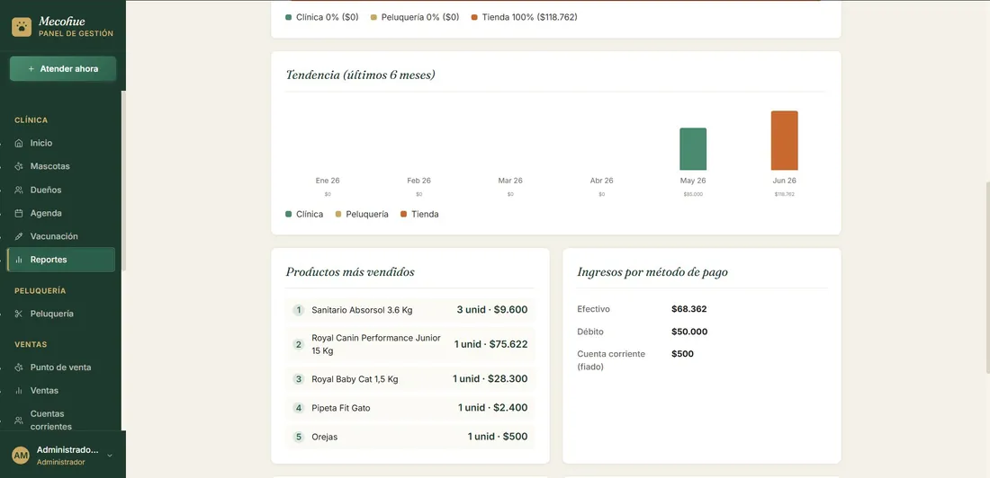Click the Feb 26 month label
Viewport: 990px width, 478px height.
(x=419, y=181)
